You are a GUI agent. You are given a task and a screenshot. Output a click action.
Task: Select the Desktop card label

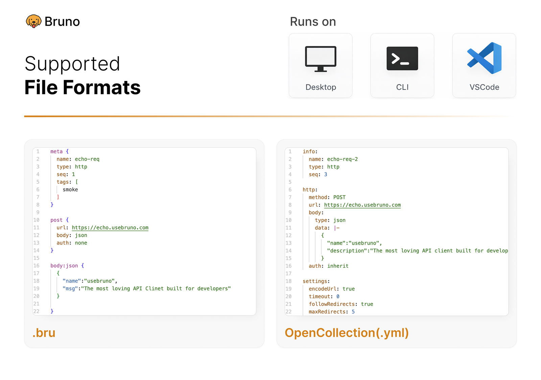(321, 87)
